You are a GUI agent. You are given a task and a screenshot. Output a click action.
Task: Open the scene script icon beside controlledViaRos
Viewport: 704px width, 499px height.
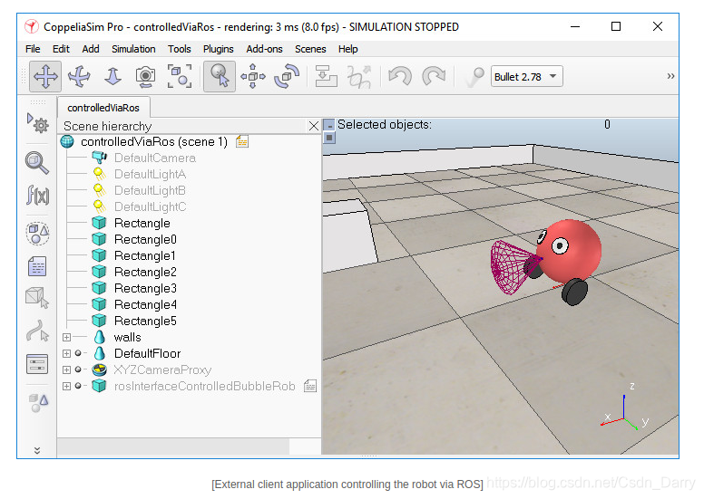click(x=242, y=141)
